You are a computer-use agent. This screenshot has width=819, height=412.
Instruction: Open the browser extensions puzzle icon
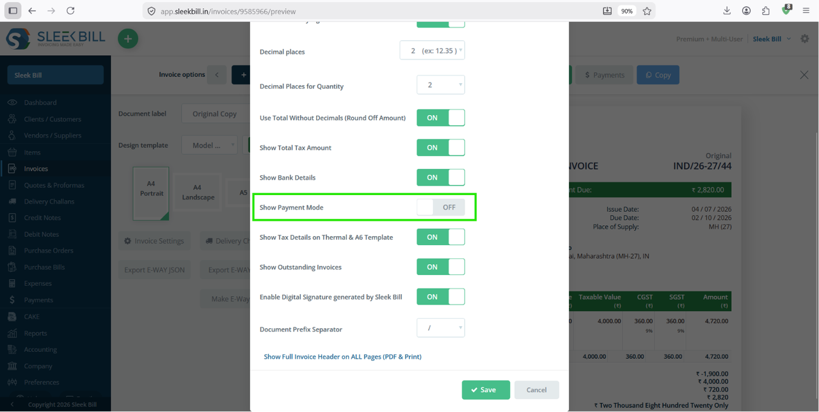766,11
